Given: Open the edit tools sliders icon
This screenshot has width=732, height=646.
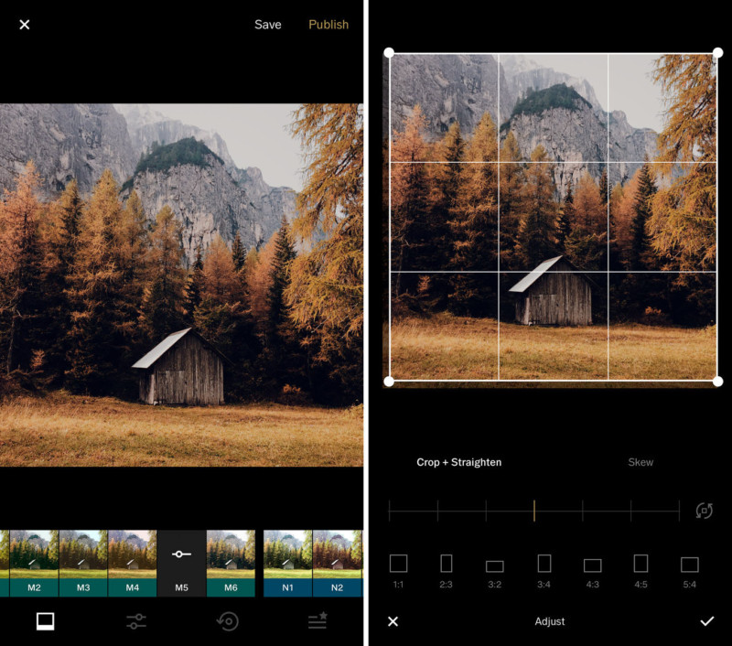Looking at the screenshot, I should (136, 621).
